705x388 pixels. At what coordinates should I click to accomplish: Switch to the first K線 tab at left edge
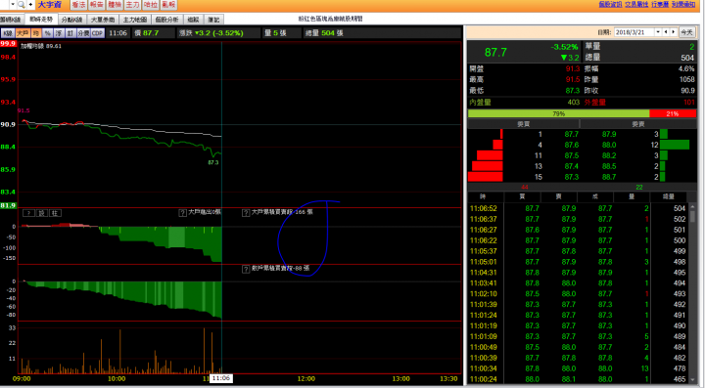coord(11,20)
